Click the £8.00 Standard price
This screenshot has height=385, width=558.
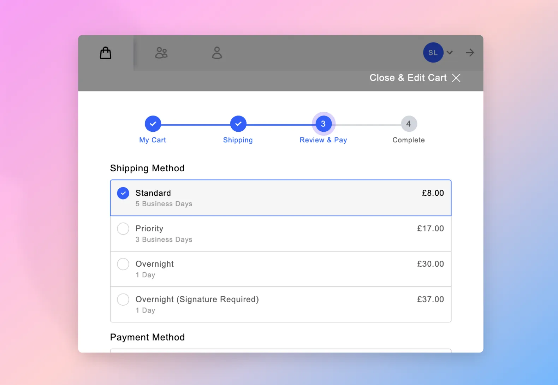(433, 193)
